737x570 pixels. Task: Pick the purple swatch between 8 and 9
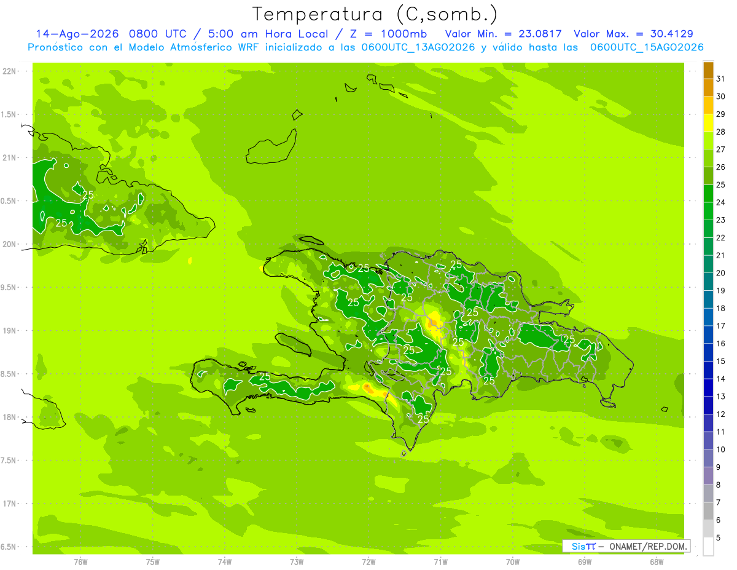[708, 476]
